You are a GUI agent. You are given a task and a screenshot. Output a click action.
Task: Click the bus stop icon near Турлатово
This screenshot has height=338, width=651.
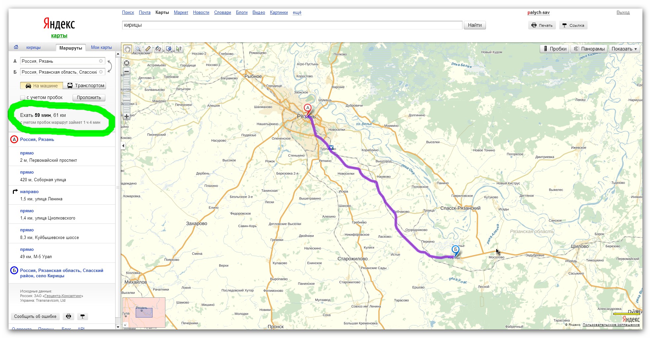[x=331, y=148]
